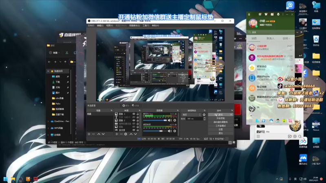326x183 pixels.
Task: Move the source down in the Sources list
Action: tap(136, 134)
